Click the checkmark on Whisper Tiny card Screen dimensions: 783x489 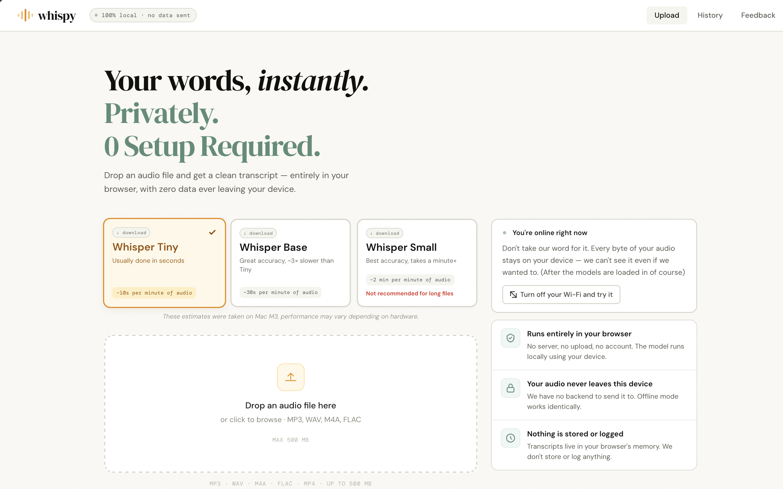pos(212,232)
